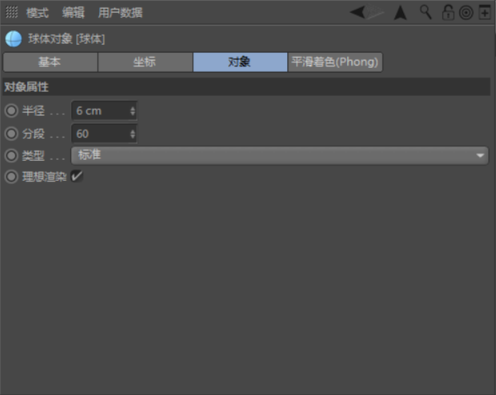
Task: Click the 半径 value stepper arrows
Action: [133, 111]
